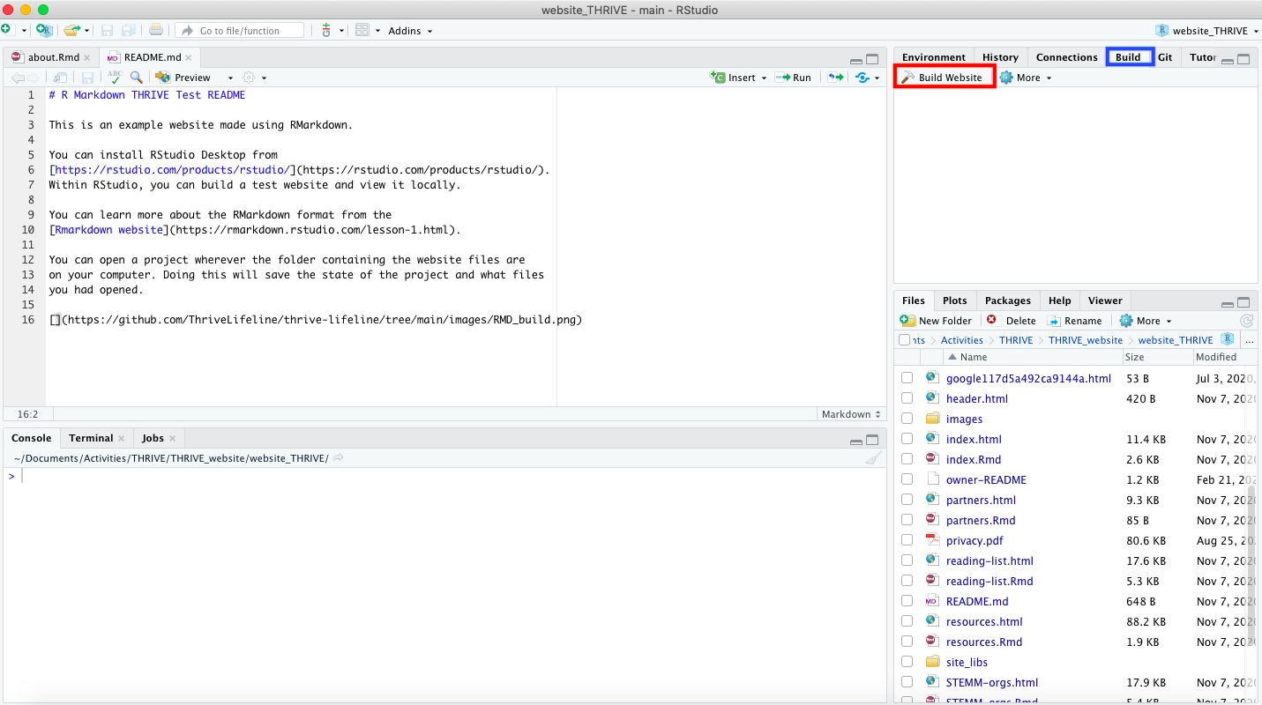Click the R project cube icon in the Files path
Image resolution: width=1262 pixels, height=705 pixels.
pyautogui.click(x=1228, y=339)
